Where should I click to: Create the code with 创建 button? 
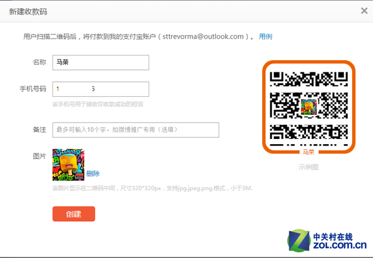tap(74, 214)
